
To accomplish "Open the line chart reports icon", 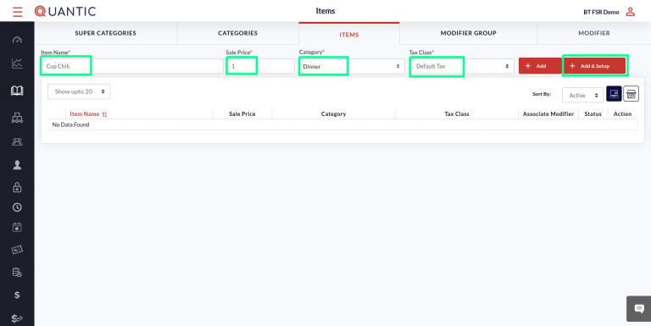I will [17, 64].
